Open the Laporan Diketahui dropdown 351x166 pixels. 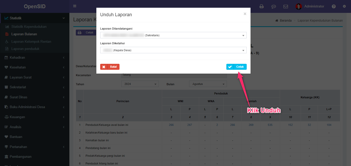pyautogui.click(x=173, y=50)
